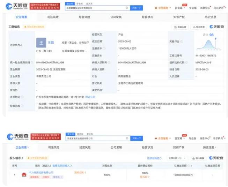Open 专业版 on the 工商信息 page

pos(193,8)
